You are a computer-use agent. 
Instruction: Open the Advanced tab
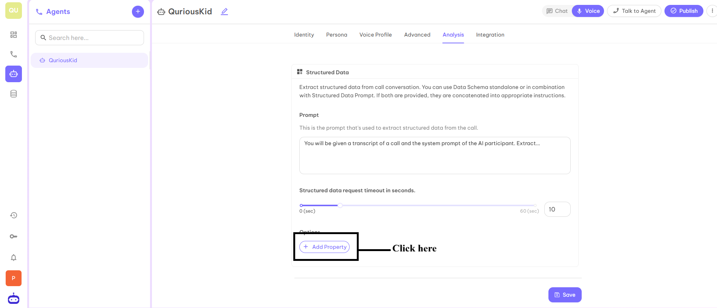point(417,35)
